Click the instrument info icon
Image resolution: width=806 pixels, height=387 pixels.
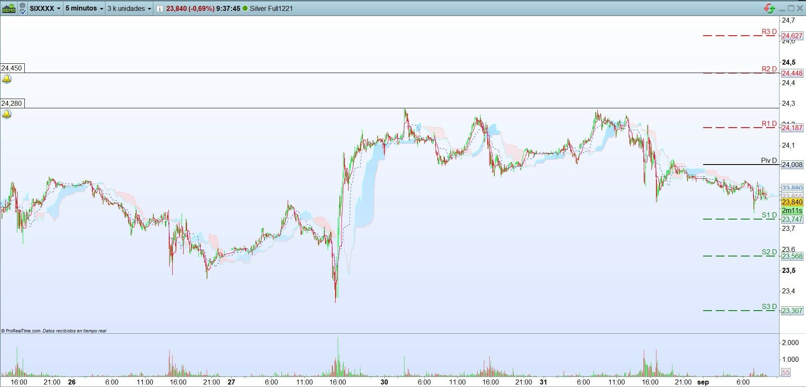[160, 8]
